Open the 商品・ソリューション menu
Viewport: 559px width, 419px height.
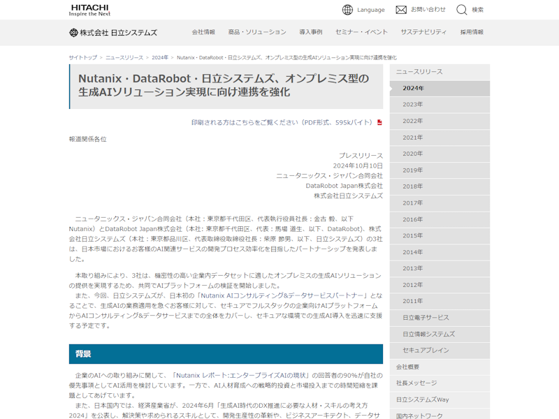(x=257, y=32)
